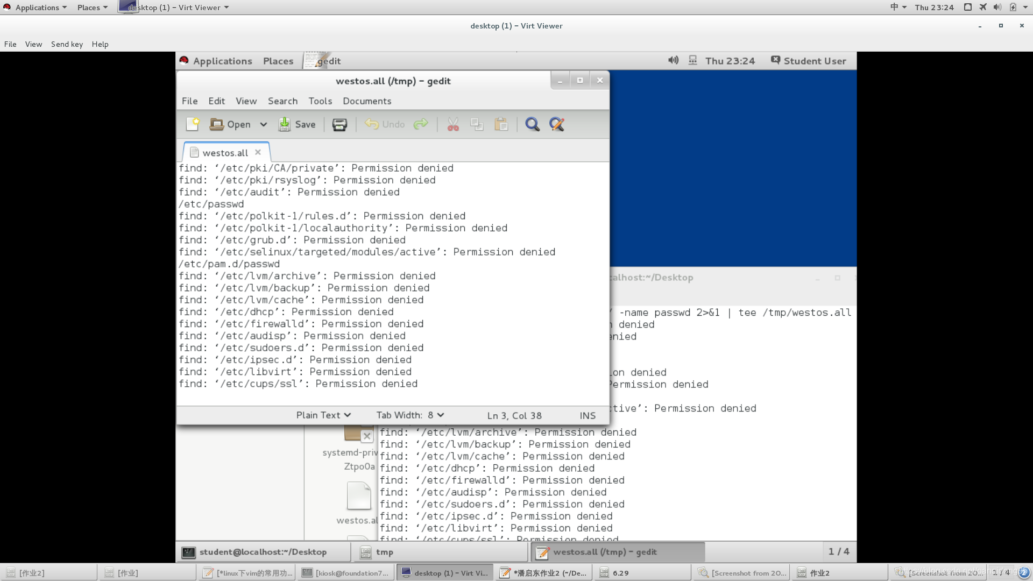Click the Cut icon in gedit toolbar
Screen dimensions: 1033x581
454,124
